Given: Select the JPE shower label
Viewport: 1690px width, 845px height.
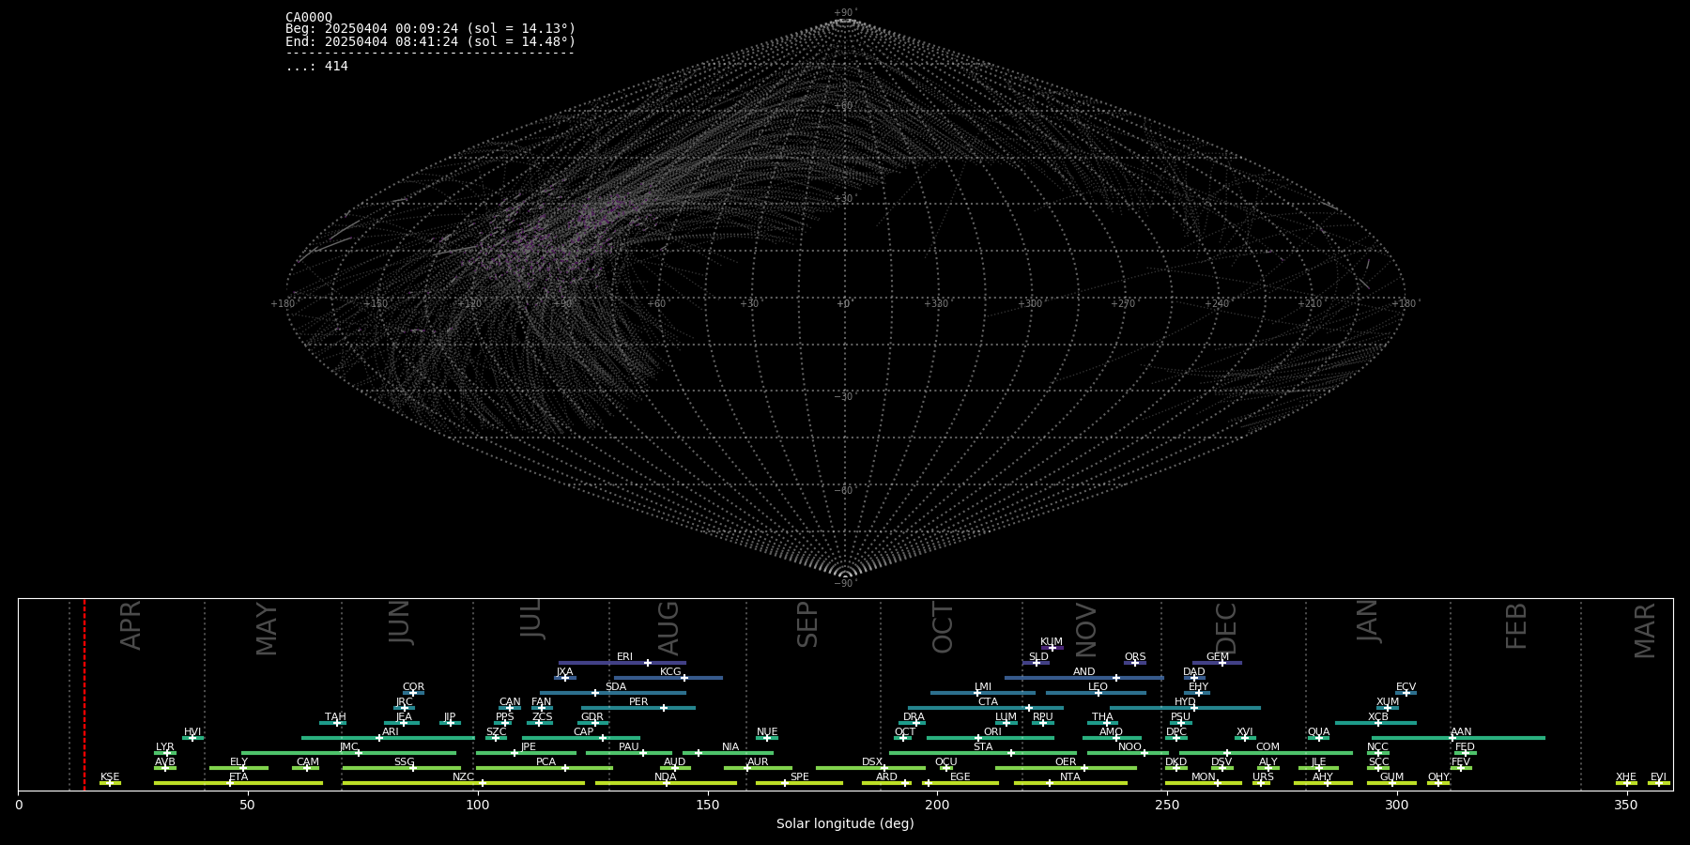Looking at the screenshot, I should click(x=528, y=747).
